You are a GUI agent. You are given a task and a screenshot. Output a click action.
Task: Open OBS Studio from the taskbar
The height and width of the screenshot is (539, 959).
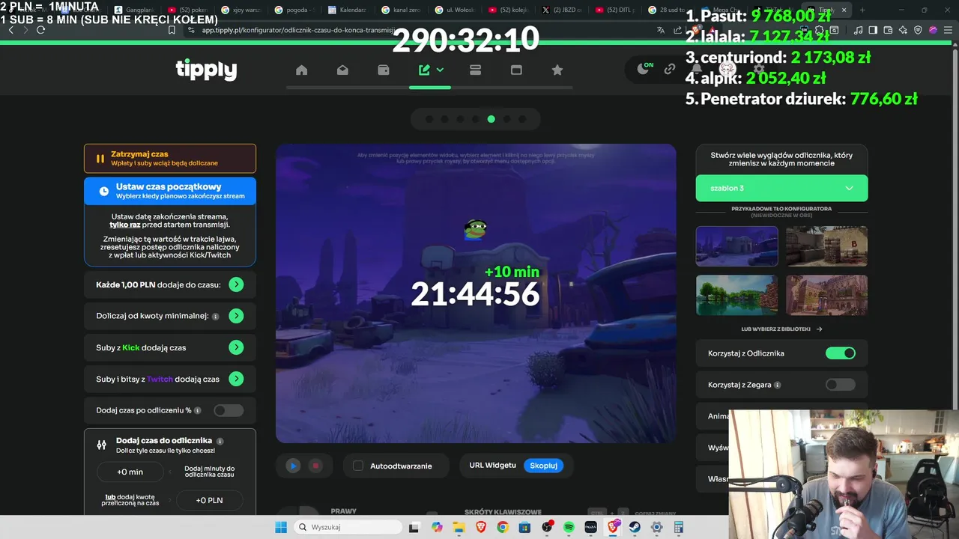pos(547,527)
